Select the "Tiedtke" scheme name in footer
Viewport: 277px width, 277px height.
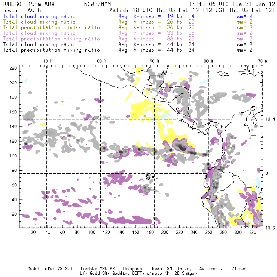coord(88,269)
